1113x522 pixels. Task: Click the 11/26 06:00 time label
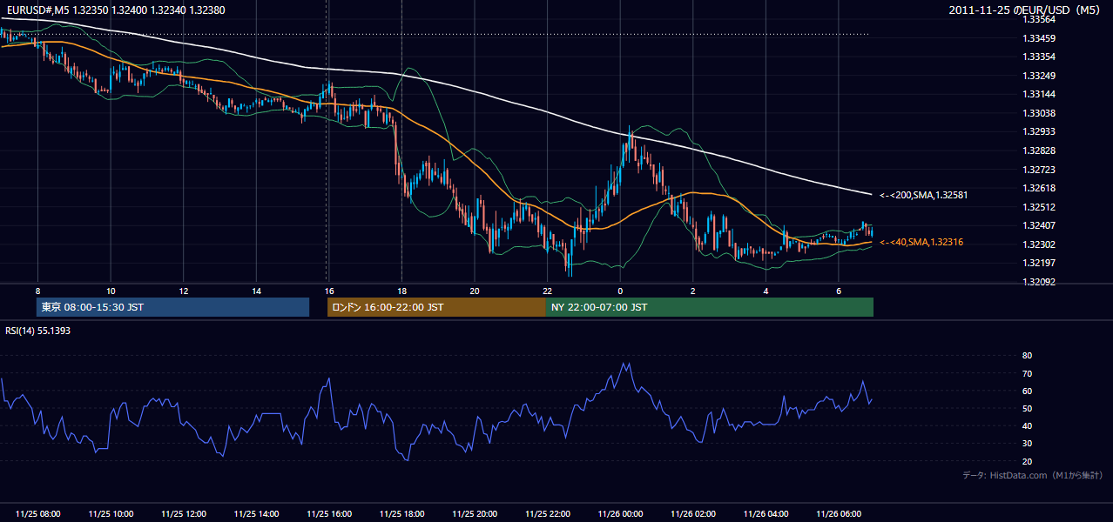click(838, 514)
